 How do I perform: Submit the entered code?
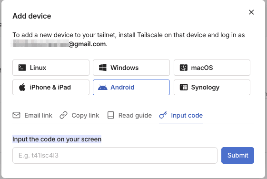237,155
